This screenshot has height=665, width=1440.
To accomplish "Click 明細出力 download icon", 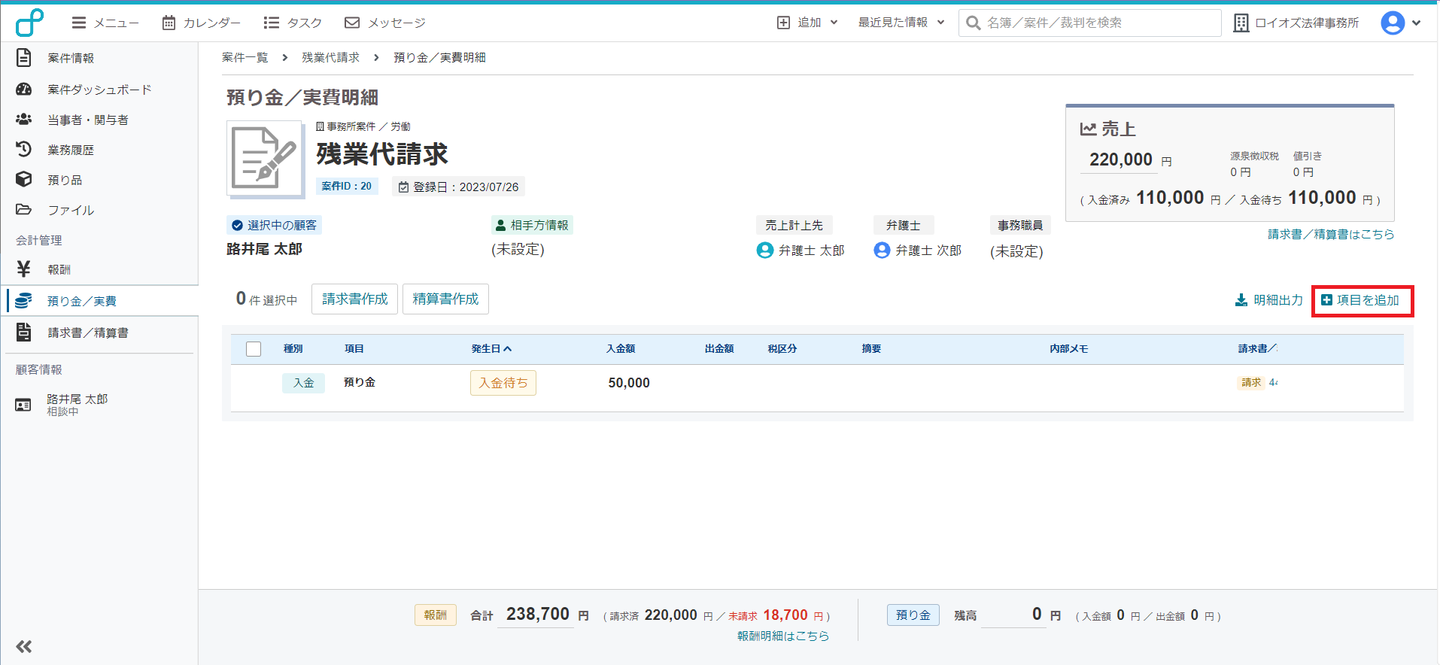I will point(1241,300).
